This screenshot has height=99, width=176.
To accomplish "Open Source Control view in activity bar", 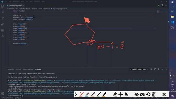I will tap(2, 18).
